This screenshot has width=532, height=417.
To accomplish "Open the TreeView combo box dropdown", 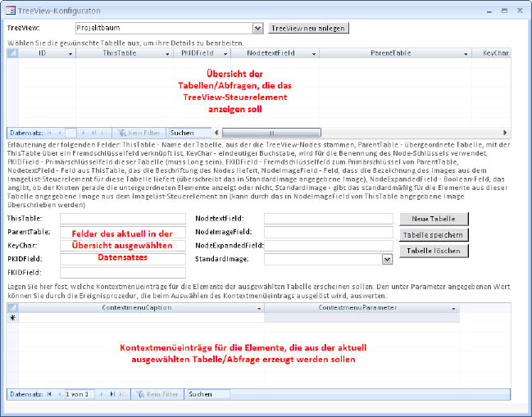I will point(257,28).
